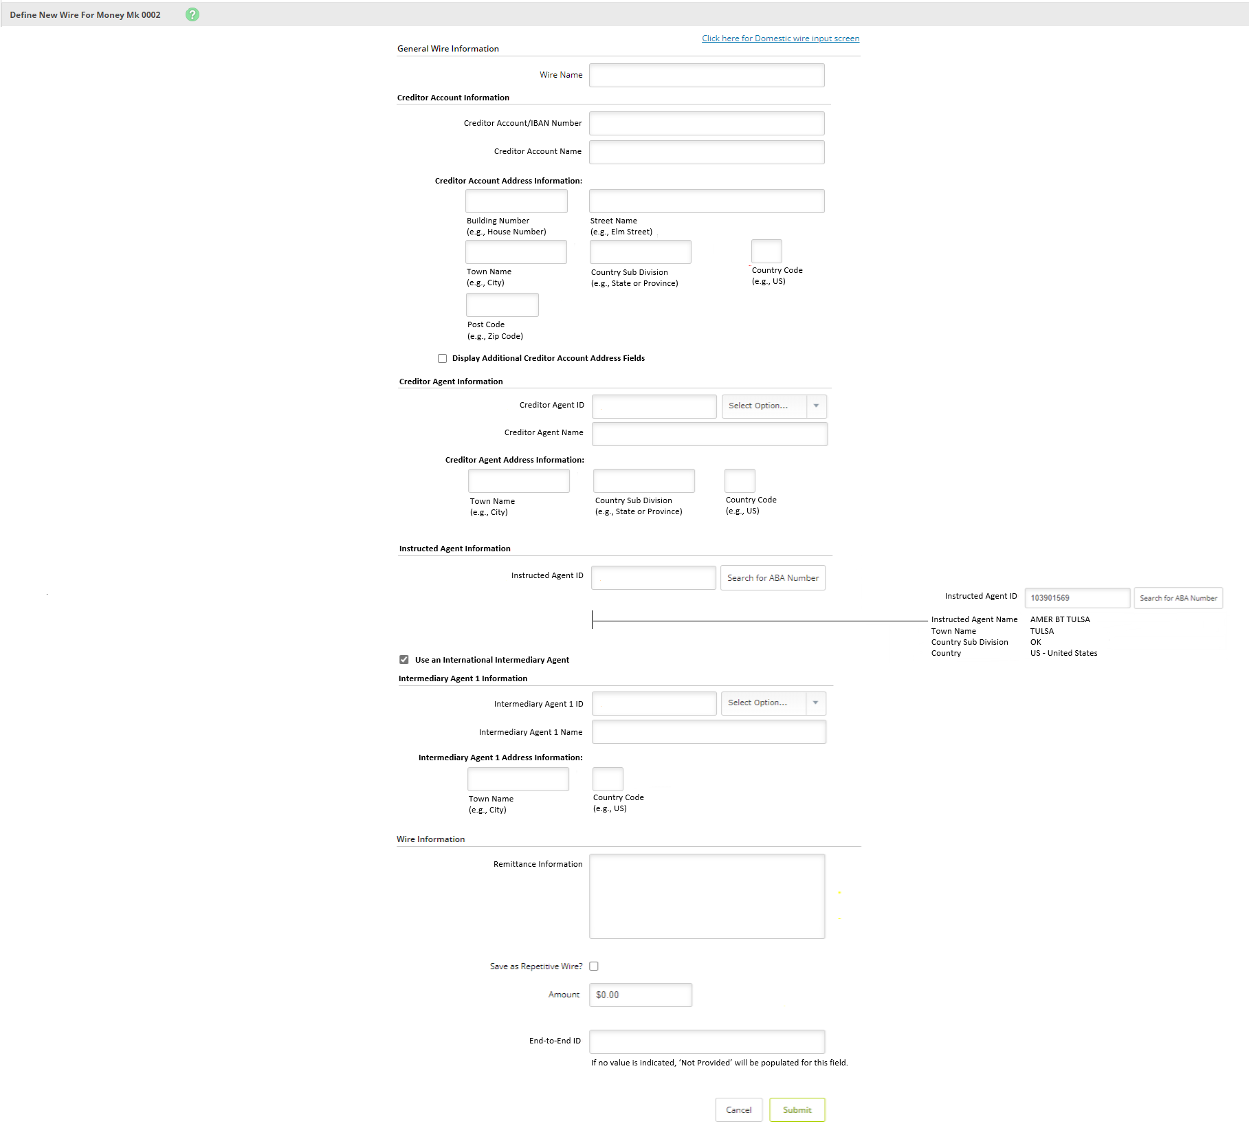This screenshot has height=1128, width=1249.
Task: Select the Instructed Agent ID field containing 103901569
Action: tap(1076, 597)
